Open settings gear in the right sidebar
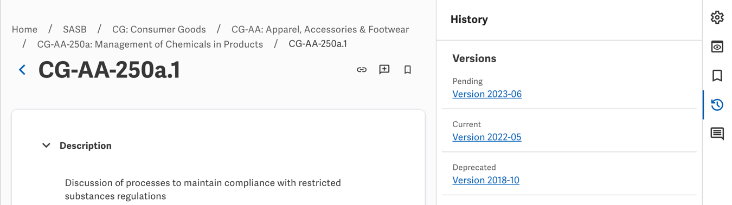The width and height of the screenshot is (732, 205). click(717, 17)
